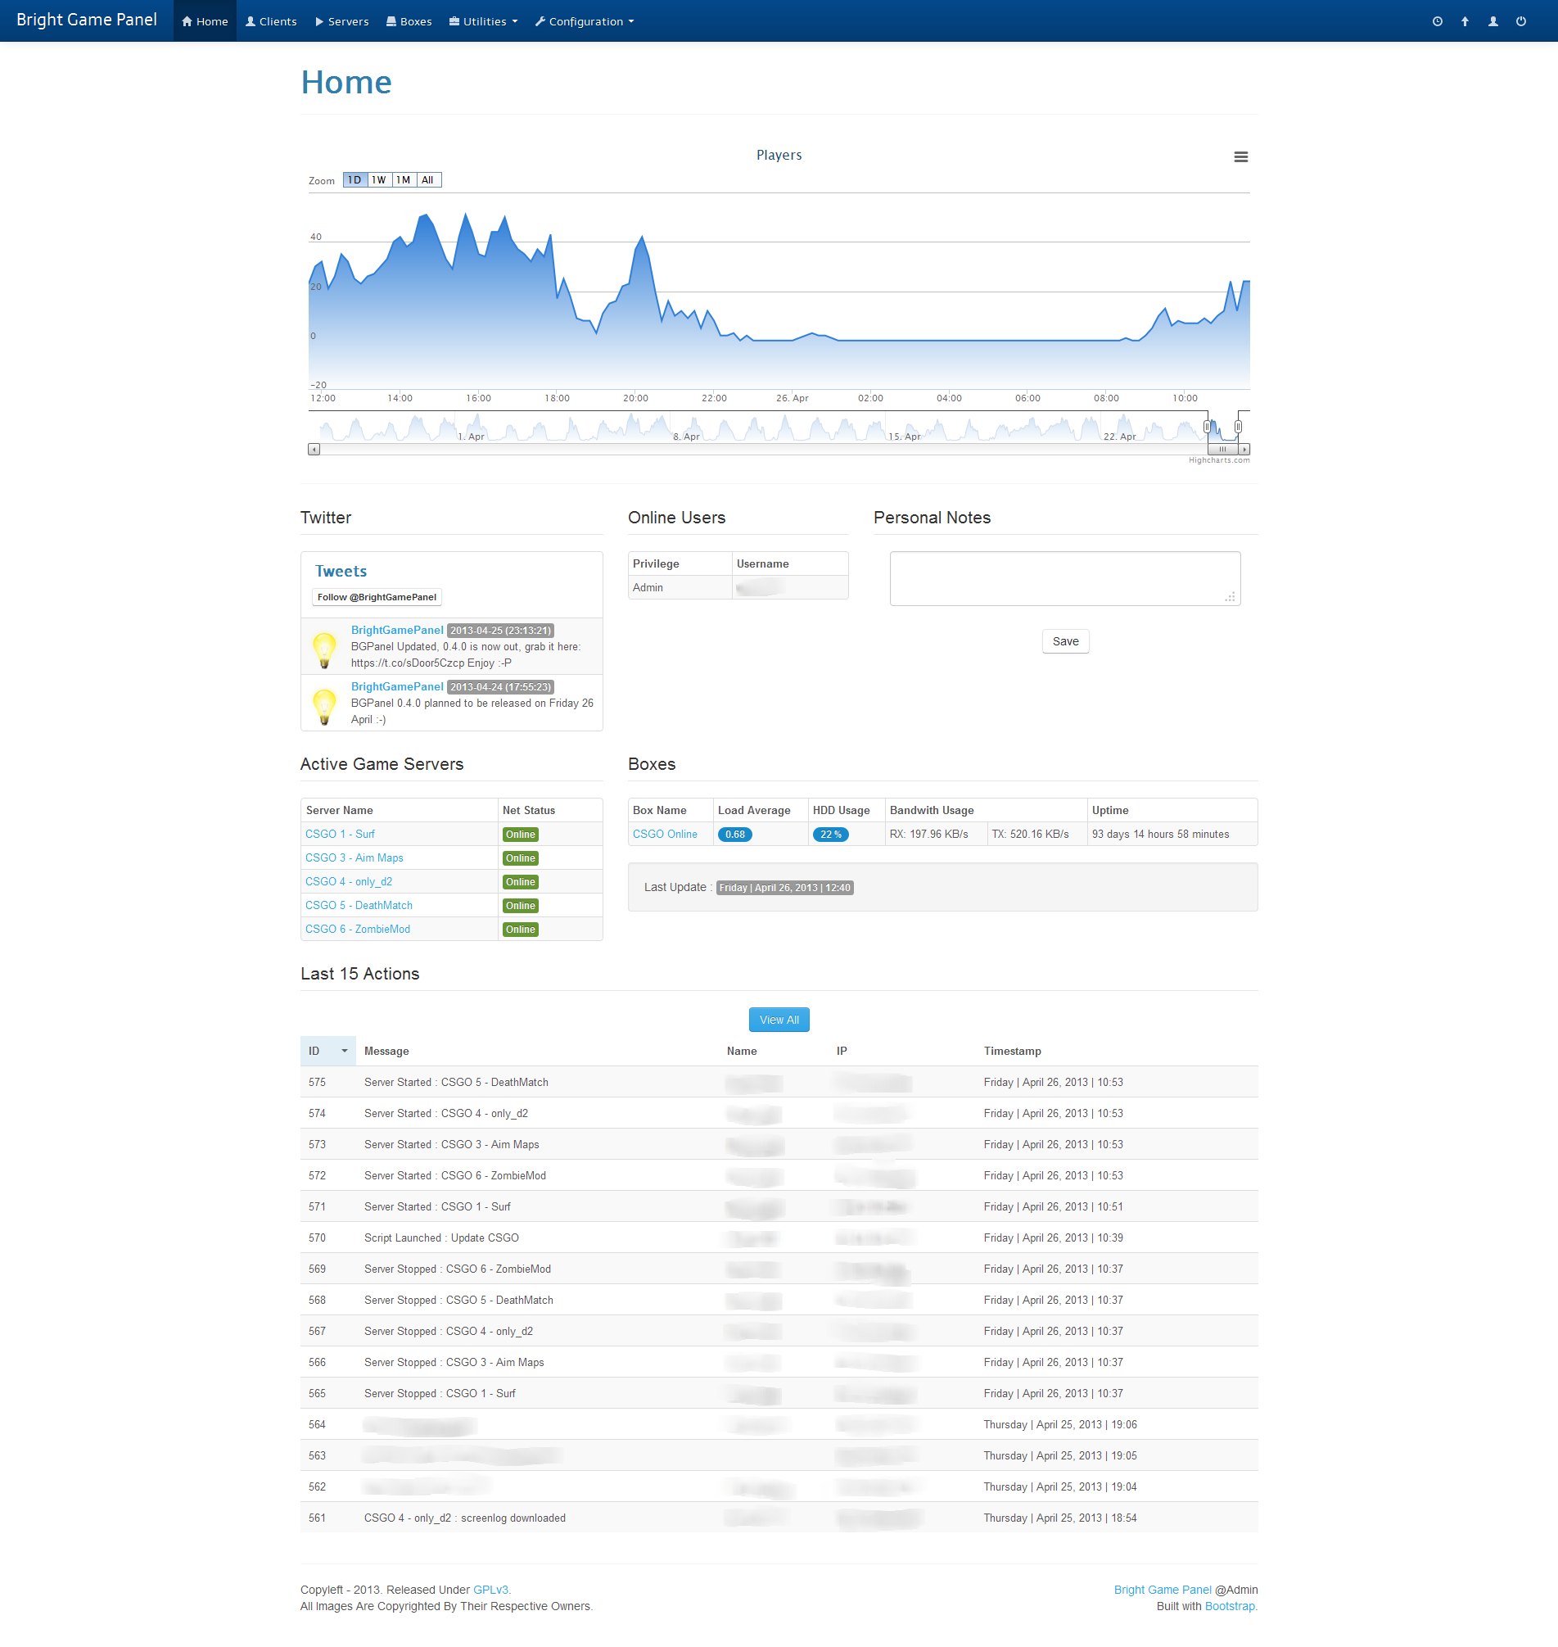Click the Servers play icon in navbar
Image resolution: width=1558 pixels, height=1647 pixels.
pyautogui.click(x=318, y=20)
